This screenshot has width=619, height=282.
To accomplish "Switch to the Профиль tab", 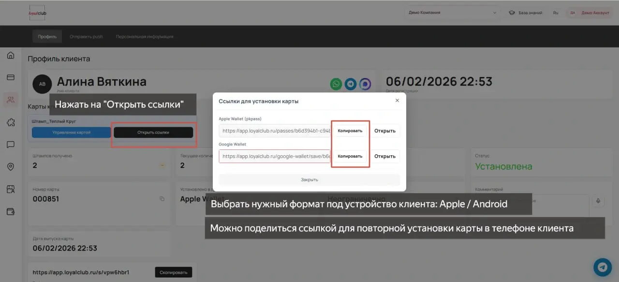I will pos(47,36).
